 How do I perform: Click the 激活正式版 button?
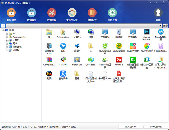[x=131, y=127]
